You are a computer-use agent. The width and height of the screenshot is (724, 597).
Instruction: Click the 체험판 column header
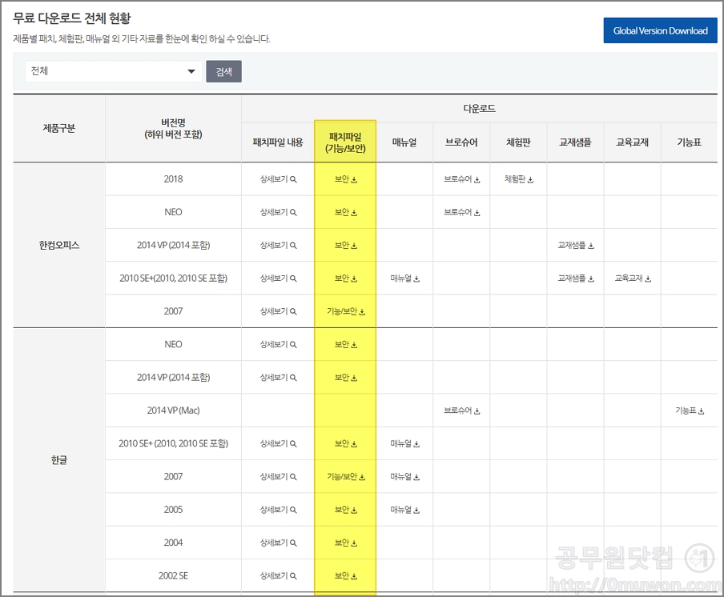pos(518,142)
